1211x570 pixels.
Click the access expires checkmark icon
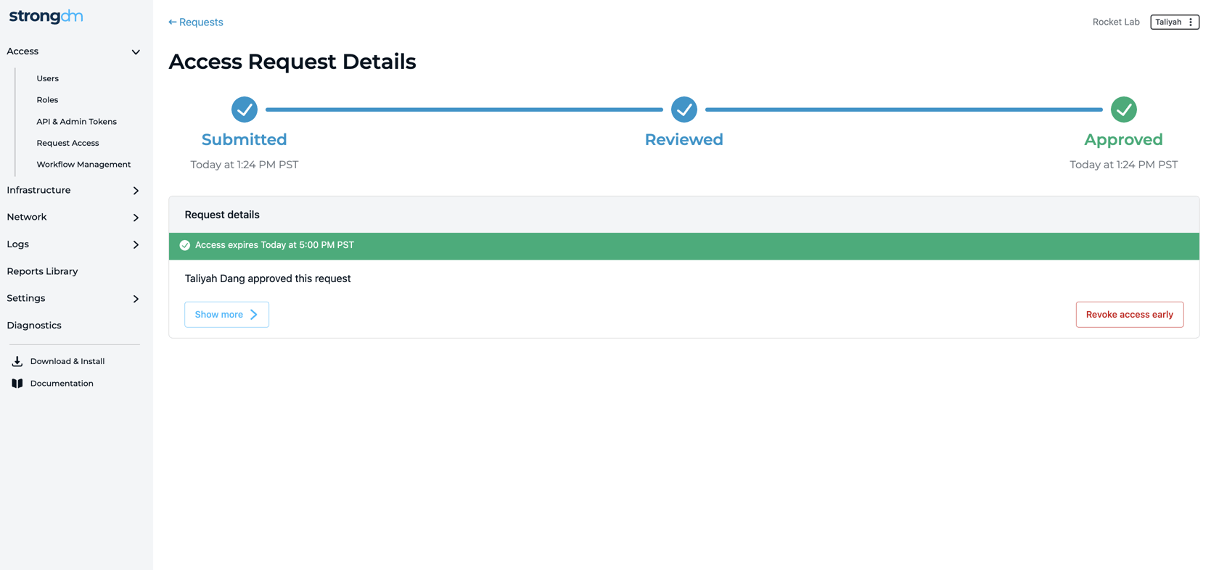pyautogui.click(x=185, y=245)
